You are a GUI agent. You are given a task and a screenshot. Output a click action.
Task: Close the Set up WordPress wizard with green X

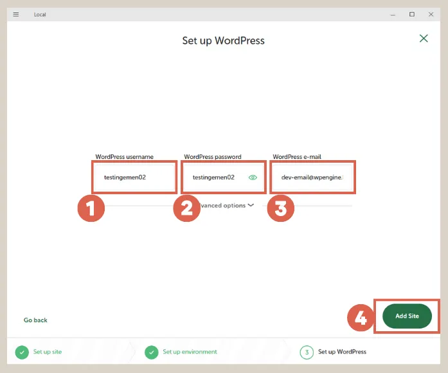pyautogui.click(x=424, y=39)
